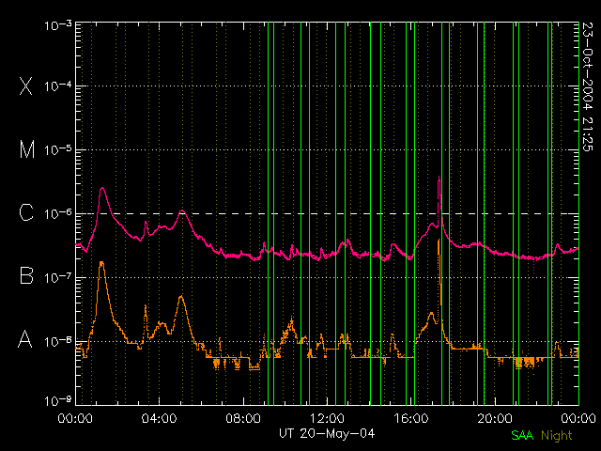This screenshot has width=601, height=451.
Task: Click the 16:00 time axis label
Action: 411,418
